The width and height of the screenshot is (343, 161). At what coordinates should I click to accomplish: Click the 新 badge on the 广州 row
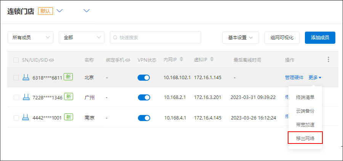click(68, 97)
